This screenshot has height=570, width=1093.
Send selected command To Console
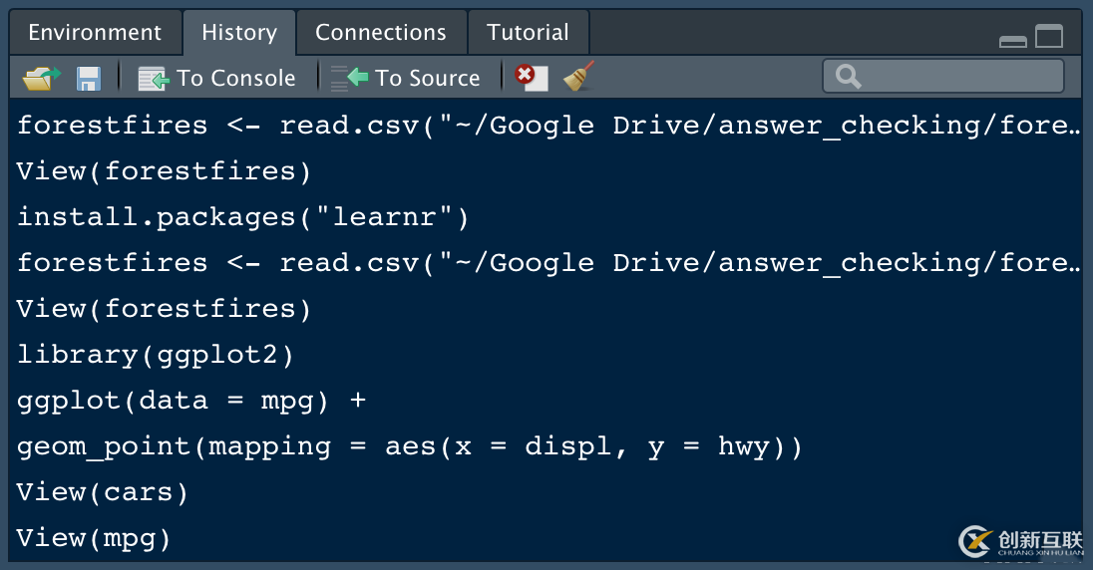pyautogui.click(x=217, y=78)
